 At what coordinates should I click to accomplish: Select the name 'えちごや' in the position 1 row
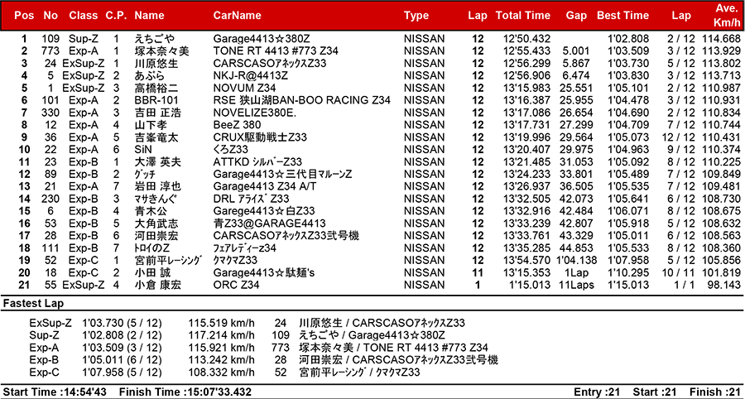154,39
